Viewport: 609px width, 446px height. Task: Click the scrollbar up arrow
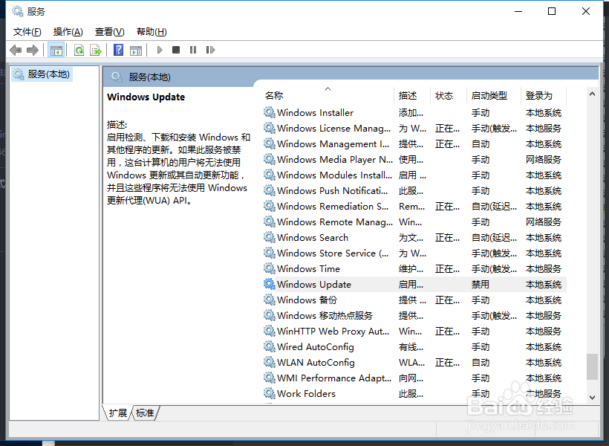pos(593,94)
